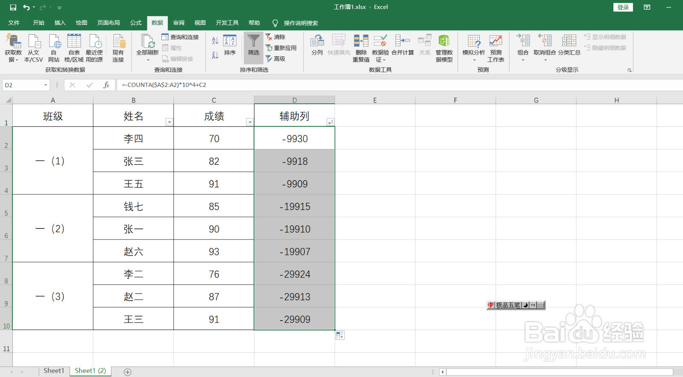Open 最近使用的源 icon

pos(94,48)
